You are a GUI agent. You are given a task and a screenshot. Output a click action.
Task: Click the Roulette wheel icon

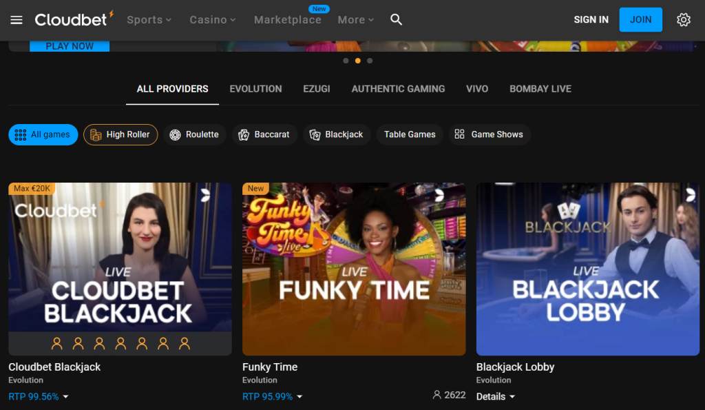tap(175, 134)
